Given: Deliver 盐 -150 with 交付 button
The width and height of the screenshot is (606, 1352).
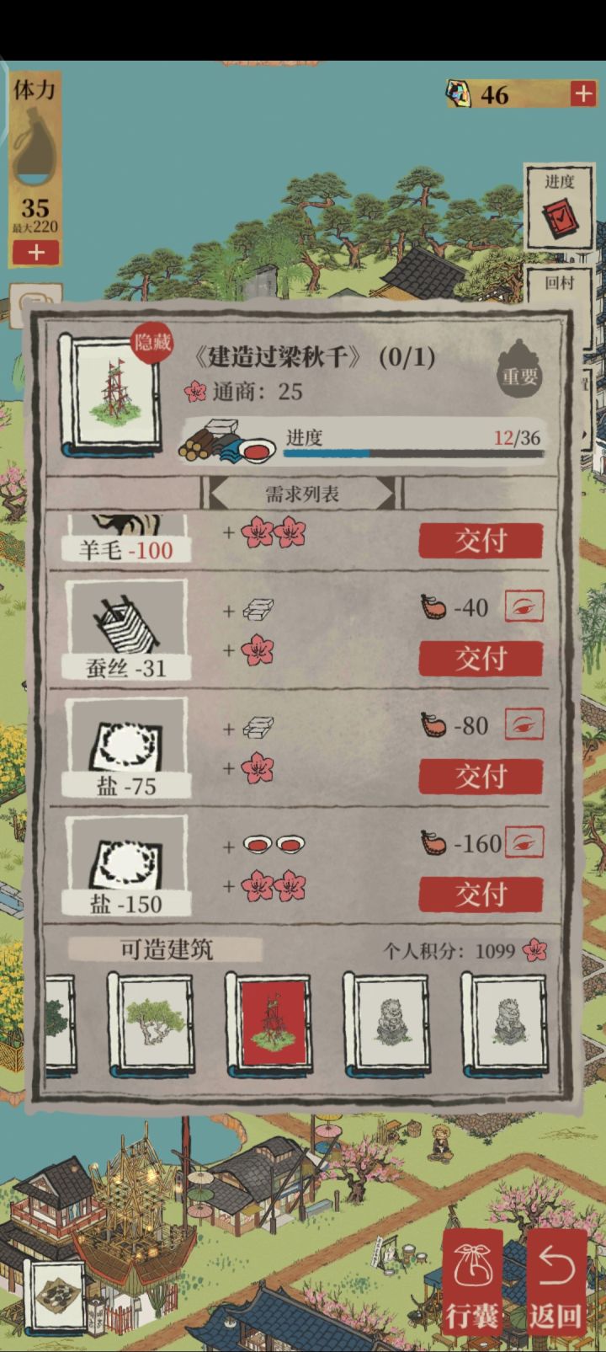Looking at the screenshot, I should [481, 895].
